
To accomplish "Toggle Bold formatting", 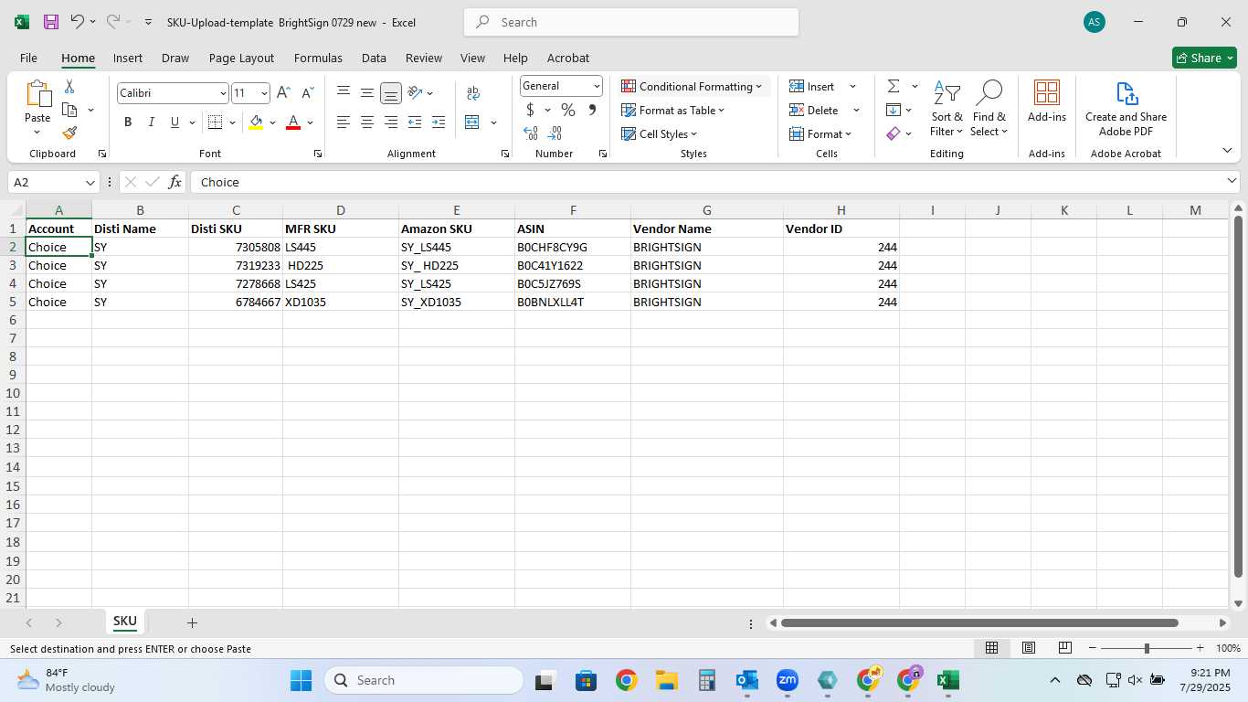I will click(x=128, y=122).
